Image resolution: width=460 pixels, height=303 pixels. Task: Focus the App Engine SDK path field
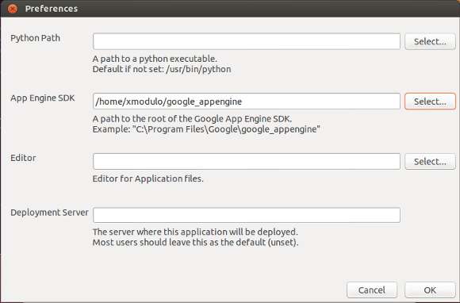coord(247,102)
